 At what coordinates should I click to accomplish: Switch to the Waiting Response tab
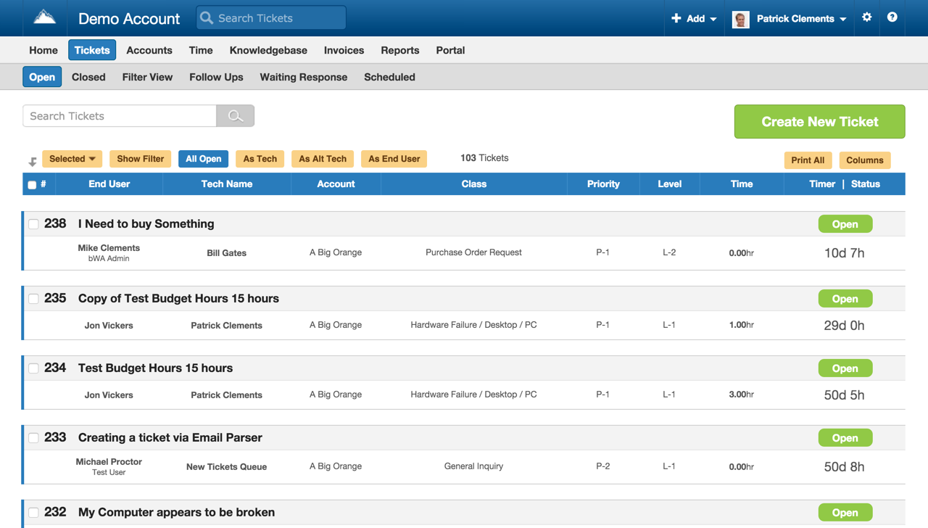pyautogui.click(x=303, y=77)
